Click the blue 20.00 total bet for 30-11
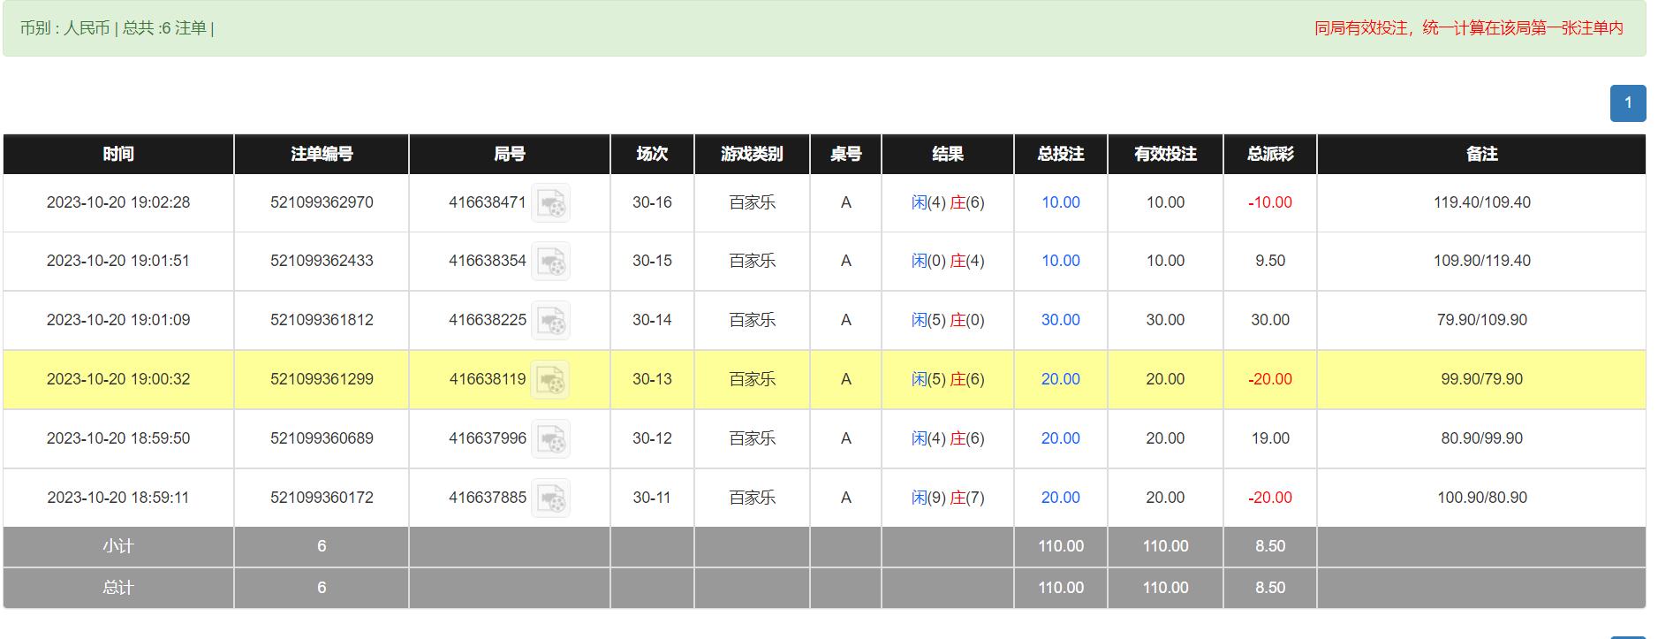1658x639 pixels. point(1061,498)
